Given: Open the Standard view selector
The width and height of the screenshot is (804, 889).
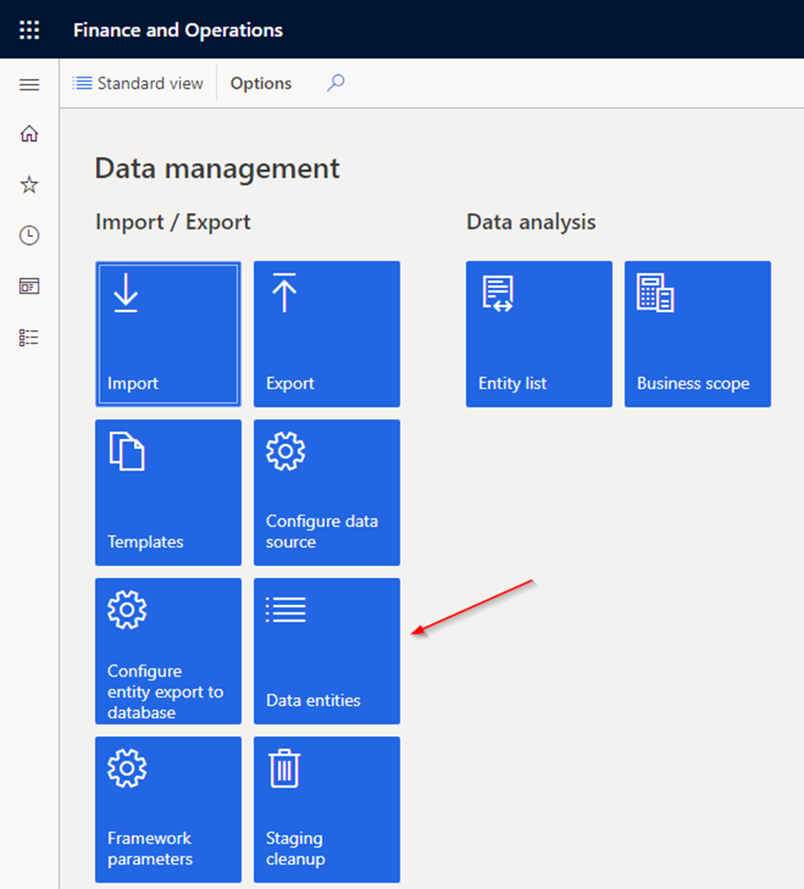Looking at the screenshot, I should 138,84.
